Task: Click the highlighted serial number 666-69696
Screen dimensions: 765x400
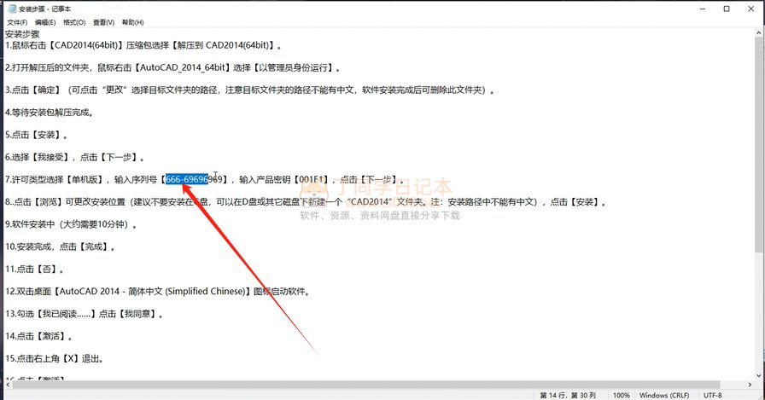Action: [x=187, y=179]
